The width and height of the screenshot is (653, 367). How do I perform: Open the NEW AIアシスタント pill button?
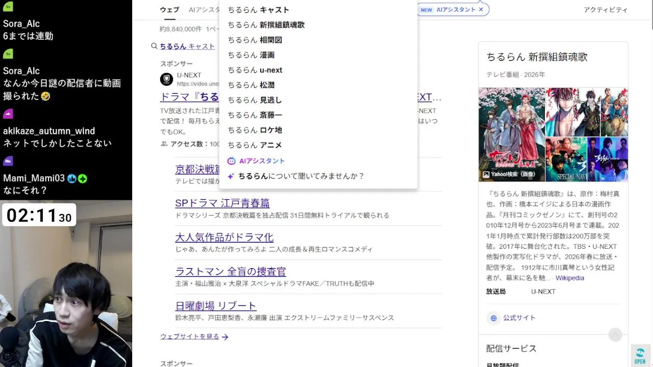[x=453, y=10]
